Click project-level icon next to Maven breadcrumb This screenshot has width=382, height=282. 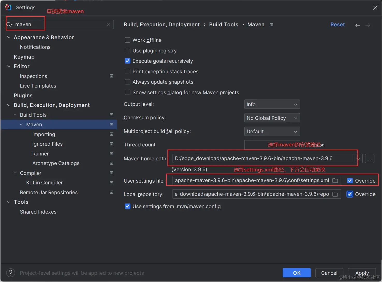[271, 25]
